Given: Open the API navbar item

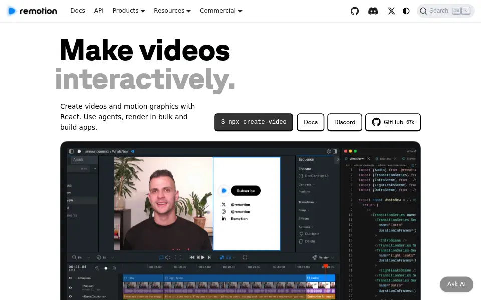Looking at the screenshot, I should (99, 11).
